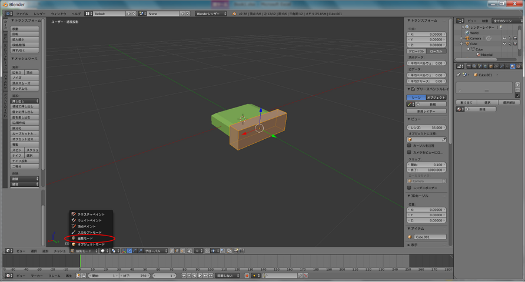
Task: Click the 新規レイヤー button
Action: [426, 110]
